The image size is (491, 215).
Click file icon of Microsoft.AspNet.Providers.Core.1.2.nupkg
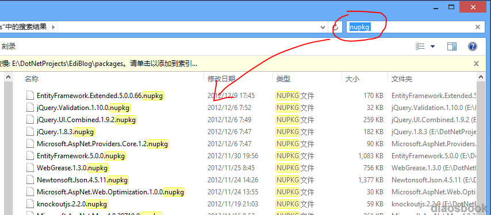pyautogui.click(x=30, y=144)
